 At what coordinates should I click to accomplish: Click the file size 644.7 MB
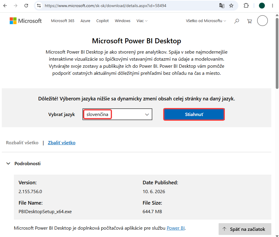click(x=152, y=212)
